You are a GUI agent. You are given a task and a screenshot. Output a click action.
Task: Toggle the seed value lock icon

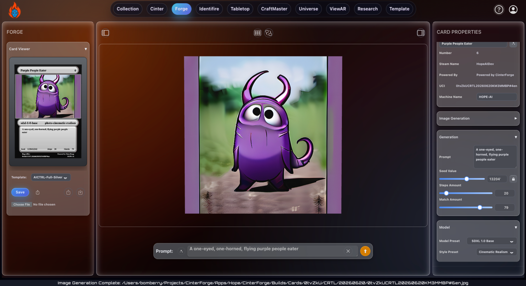513,179
